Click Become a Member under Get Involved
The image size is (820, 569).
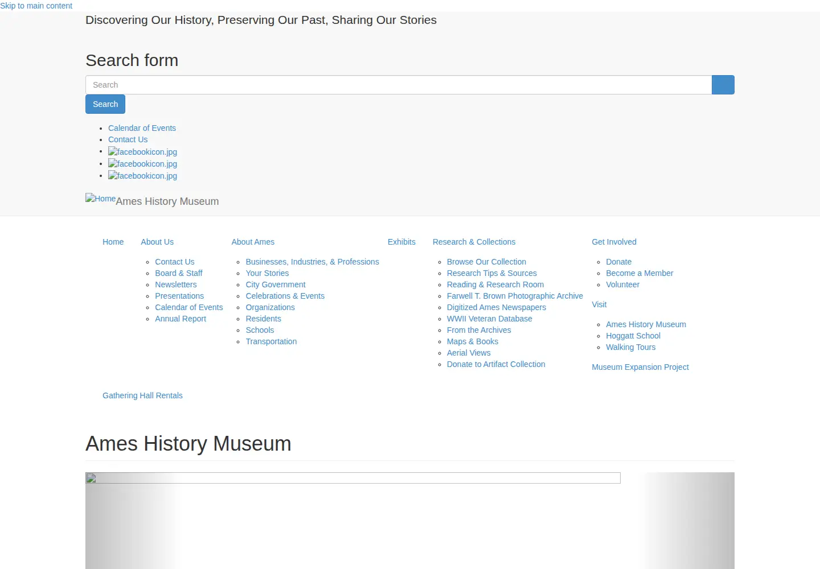pos(639,273)
